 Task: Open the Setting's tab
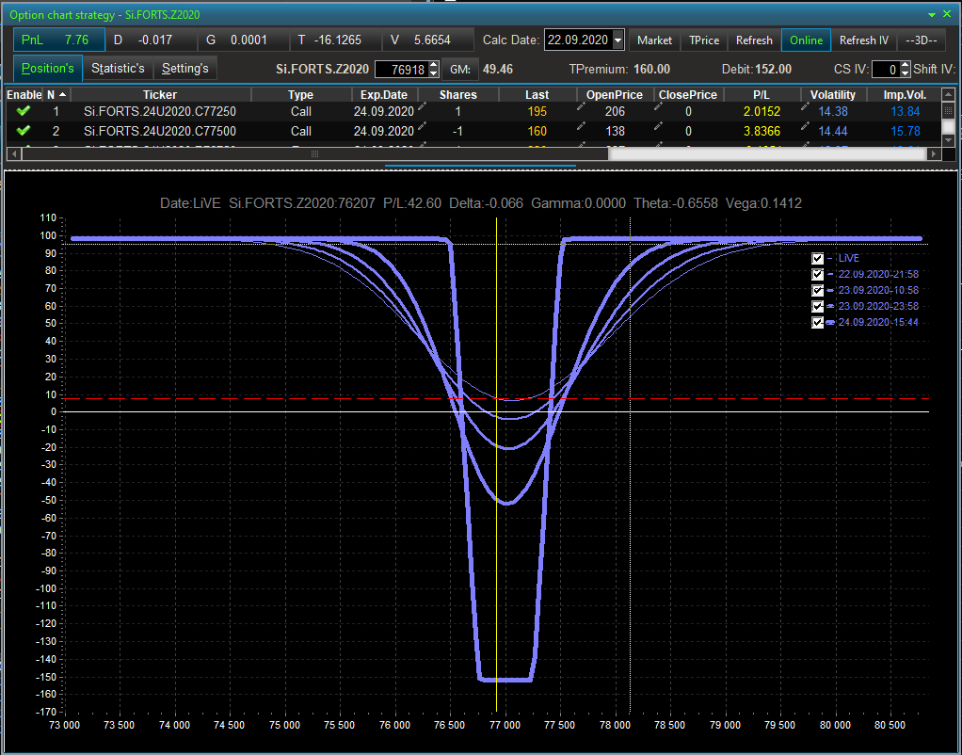click(x=184, y=69)
